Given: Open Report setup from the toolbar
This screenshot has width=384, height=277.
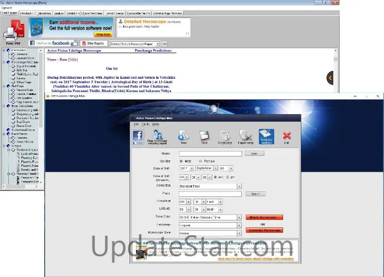Looking at the screenshot, I should coord(246,137).
